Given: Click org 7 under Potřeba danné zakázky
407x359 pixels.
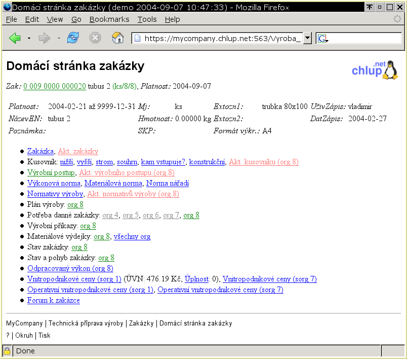Looking at the screenshot, I should (x=171, y=215).
